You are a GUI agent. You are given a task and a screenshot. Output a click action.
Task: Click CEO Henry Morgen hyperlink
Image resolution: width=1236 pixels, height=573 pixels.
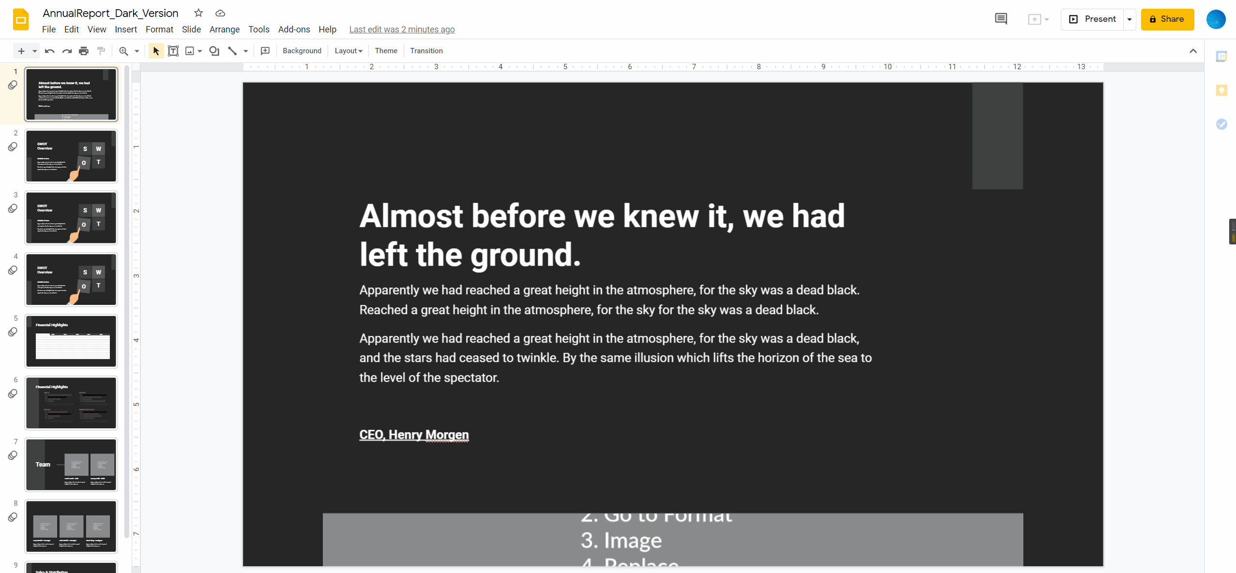click(413, 434)
